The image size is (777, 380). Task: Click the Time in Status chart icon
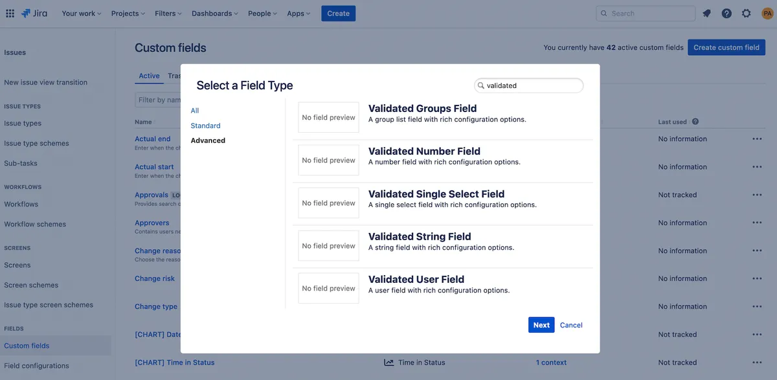coord(388,363)
